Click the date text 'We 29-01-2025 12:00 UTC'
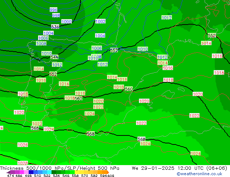The image size is (230, 177). tap(168, 168)
